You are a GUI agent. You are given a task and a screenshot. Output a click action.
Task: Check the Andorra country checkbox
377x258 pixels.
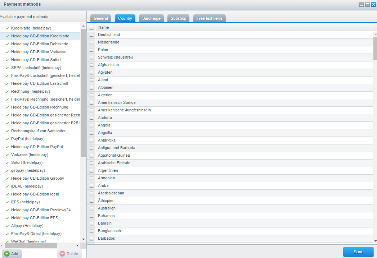91,118
